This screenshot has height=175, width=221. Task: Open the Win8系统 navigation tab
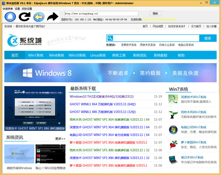coord(56,55)
